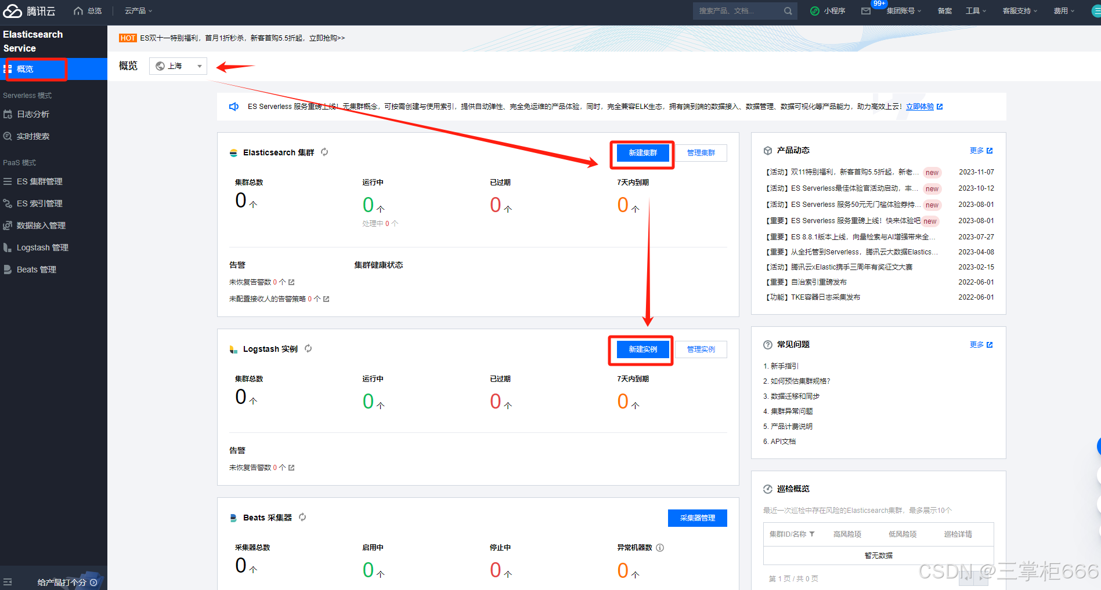
Task: Collapse the sidebar with the bottom-left menu icon
Action: [x=8, y=582]
